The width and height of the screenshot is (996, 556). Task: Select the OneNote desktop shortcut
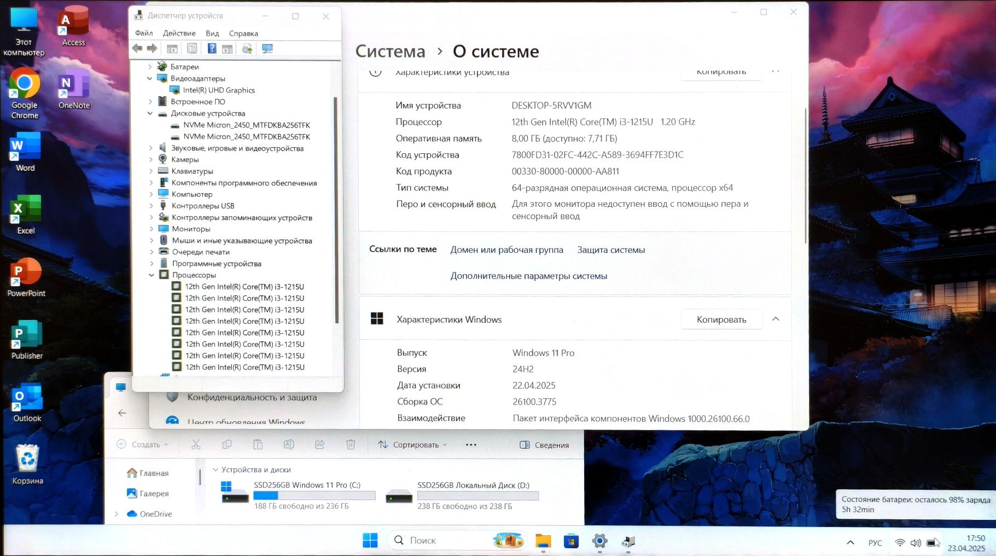[74, 90]
